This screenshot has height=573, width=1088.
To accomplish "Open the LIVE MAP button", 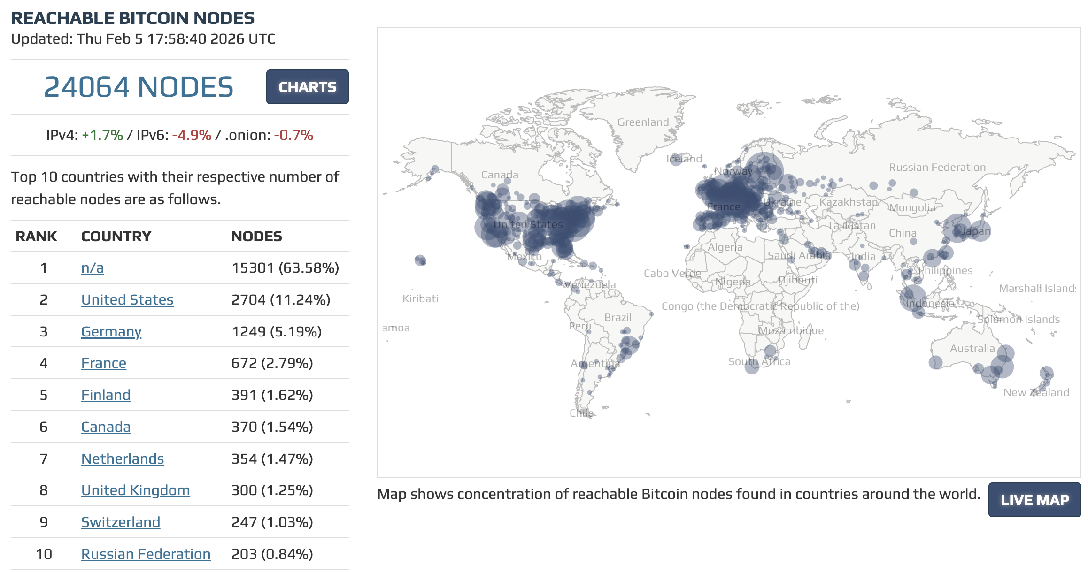I will 1034,500.
